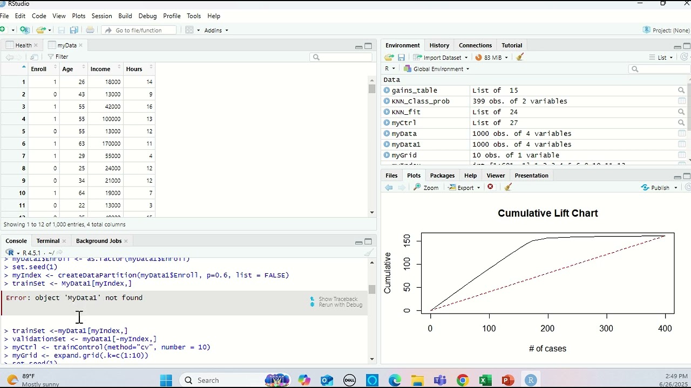Expand the gains_table object
This screenshot has height=388, width=691.
[387, 91]
